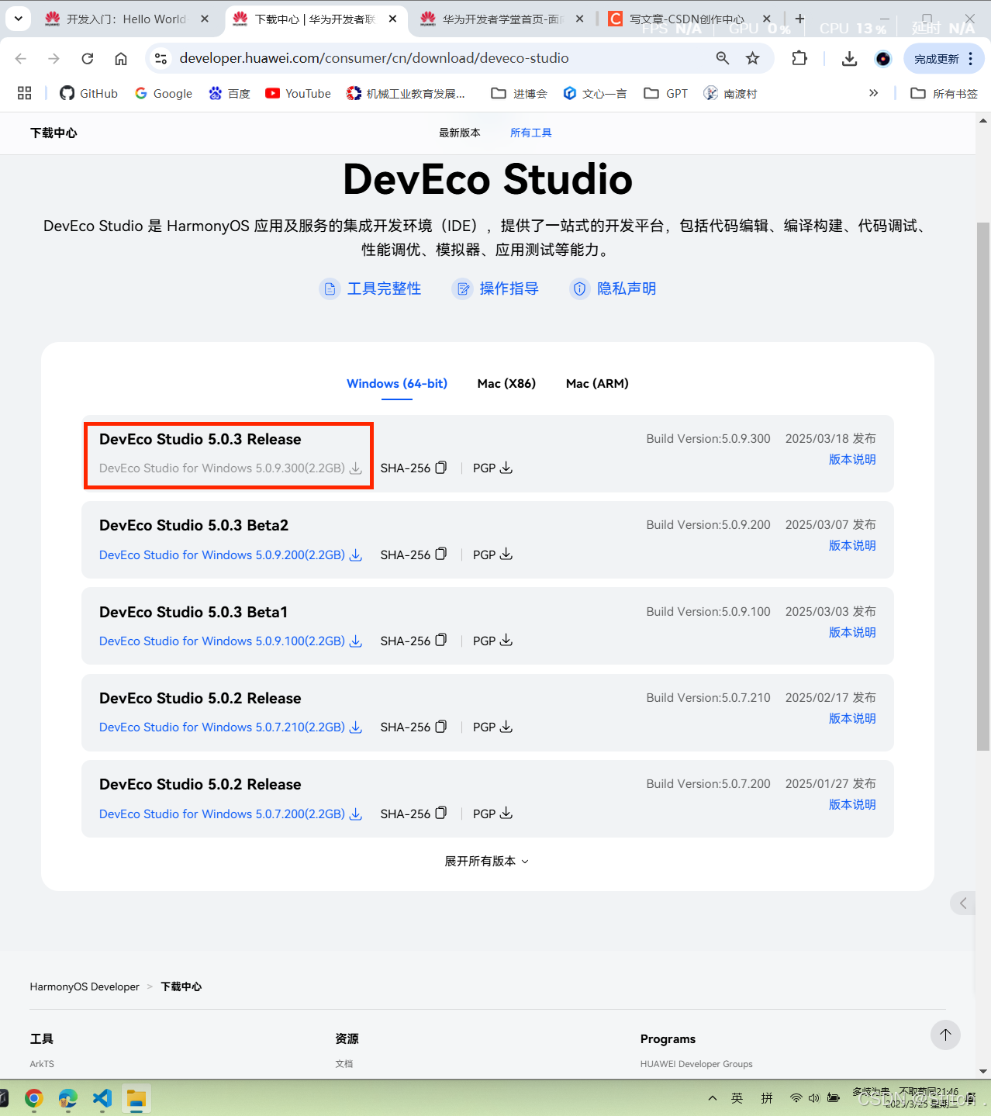Switch to 写文章-CSDN创作中心 browser tab

click(690, 19)
